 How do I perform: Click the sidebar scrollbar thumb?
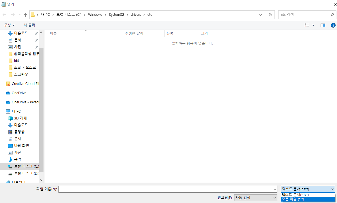[x=41, y=110]
